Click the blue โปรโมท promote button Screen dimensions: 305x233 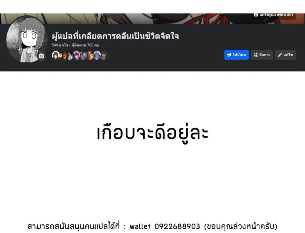(236, 55)
